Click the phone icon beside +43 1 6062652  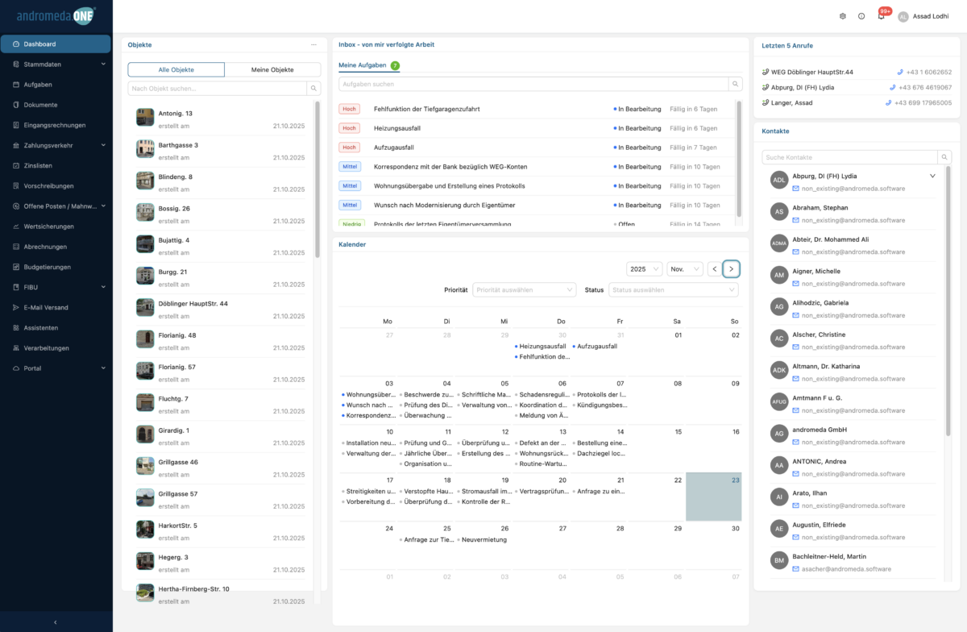900,72
